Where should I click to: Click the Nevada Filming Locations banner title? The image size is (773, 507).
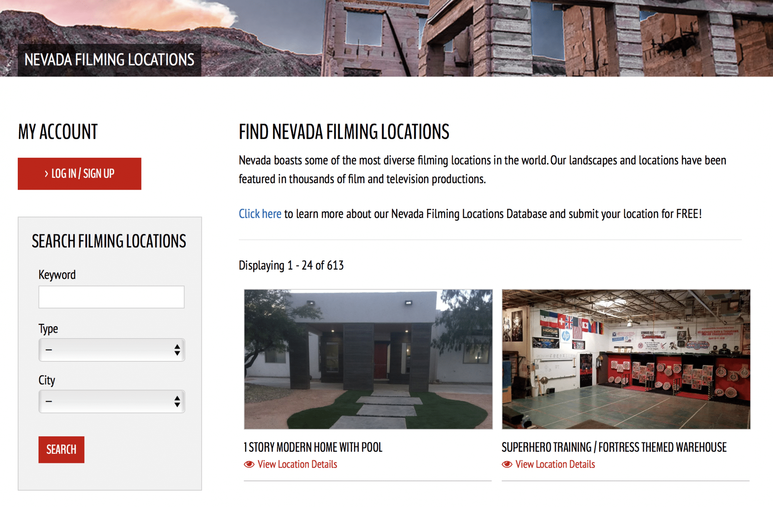coord(109,60)
